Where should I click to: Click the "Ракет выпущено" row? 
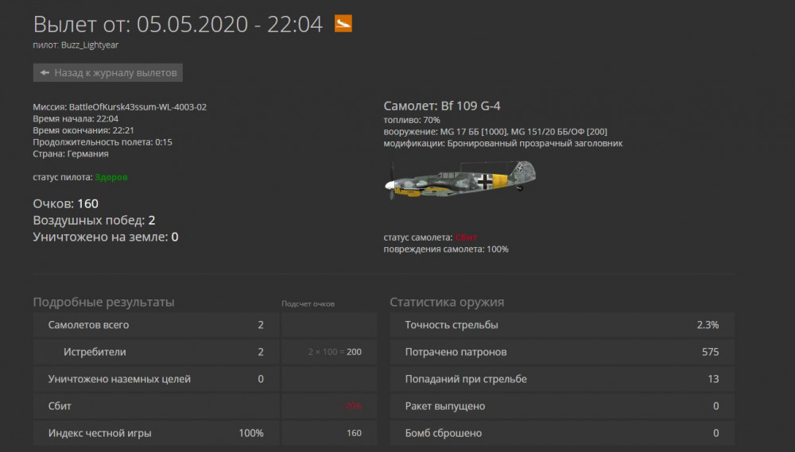(561, 406)
